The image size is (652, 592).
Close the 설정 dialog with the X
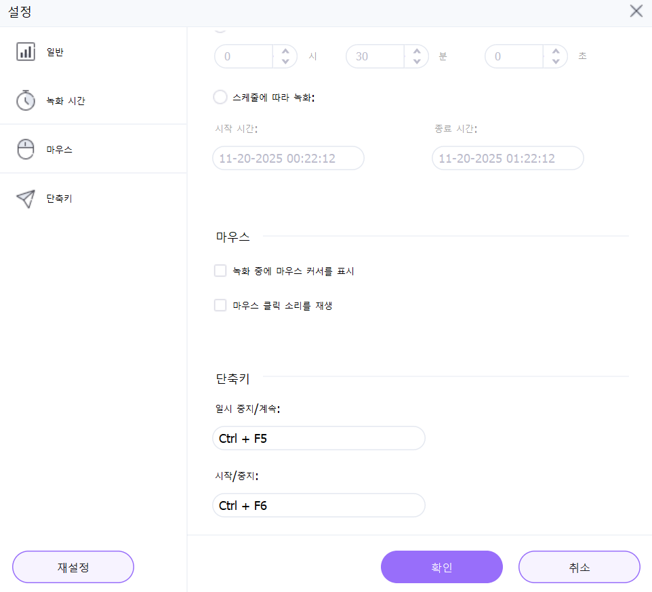(x=636, y=11)
